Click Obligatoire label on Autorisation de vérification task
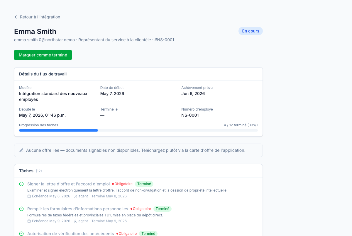This screenshot has width=352, height=236. pyautogui.click(x=126, y=234)
